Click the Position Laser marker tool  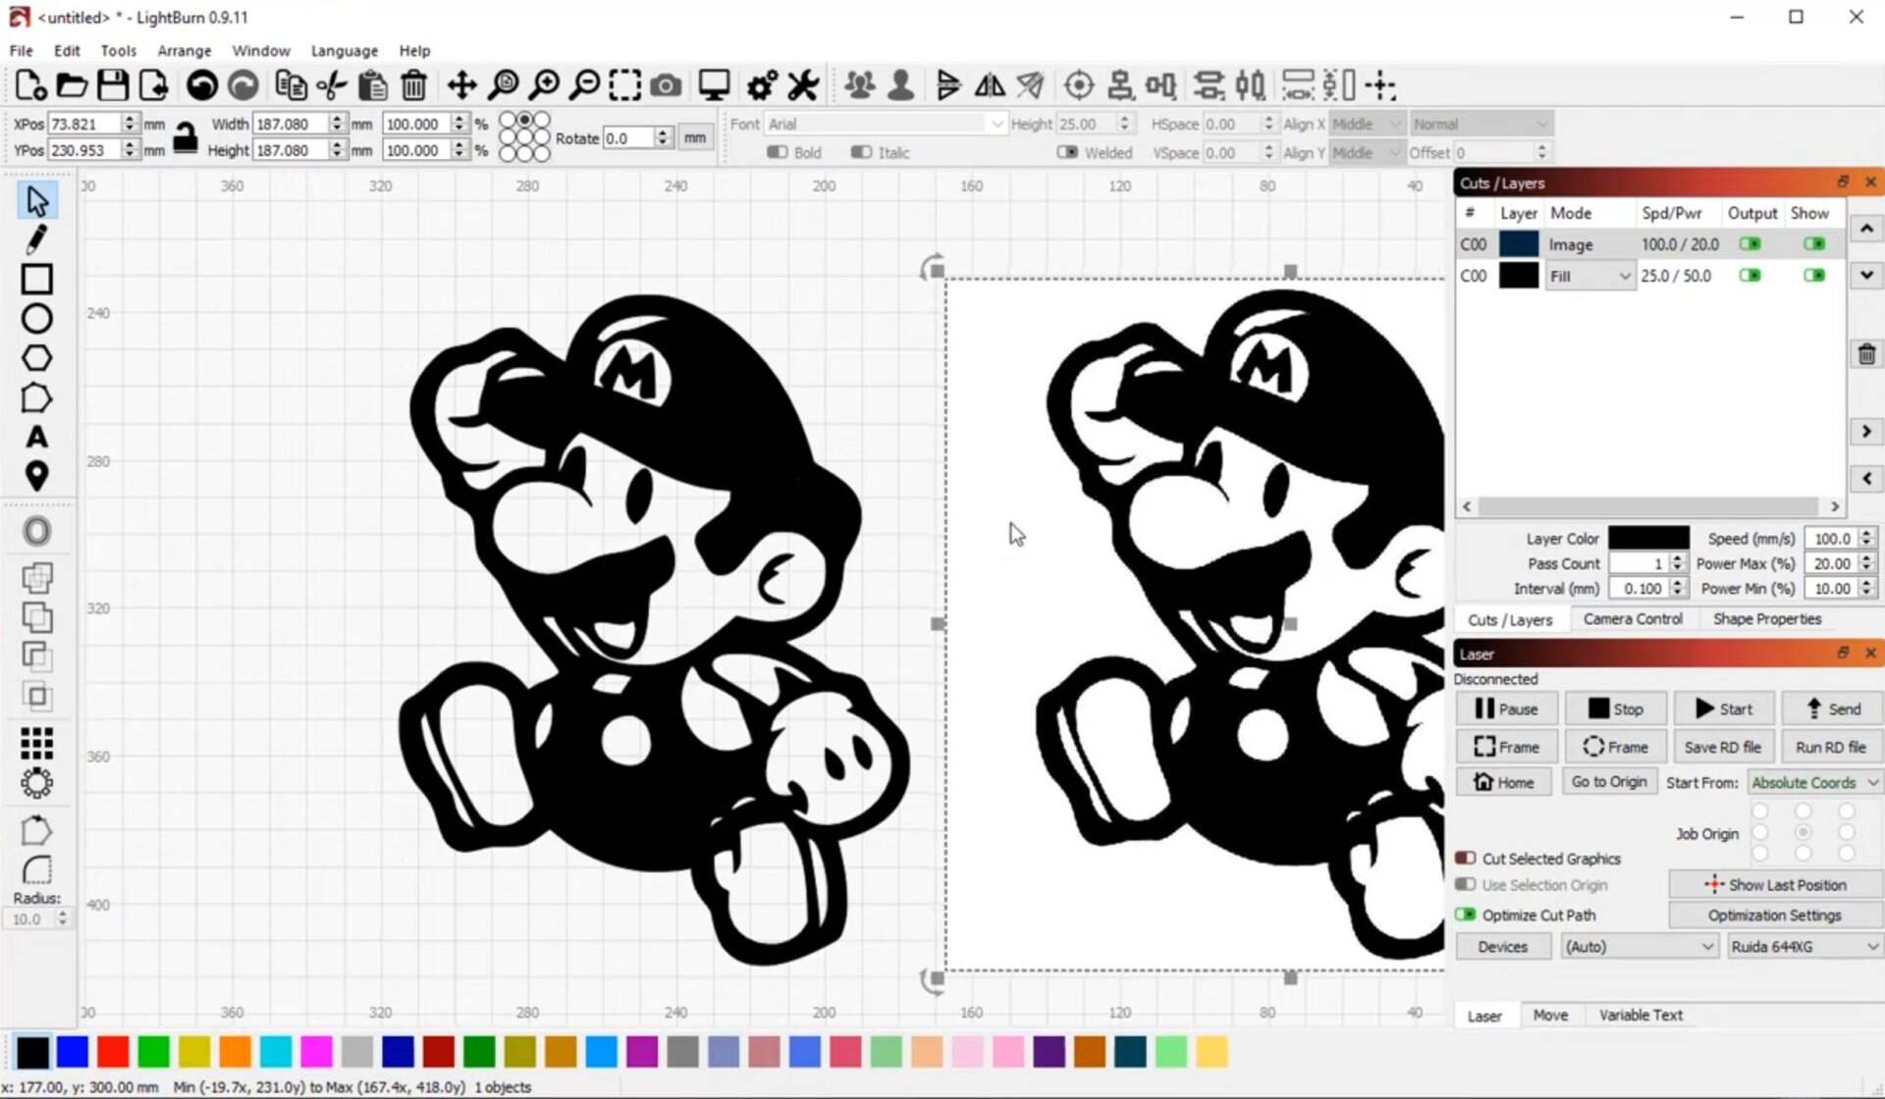click(36, 476)
